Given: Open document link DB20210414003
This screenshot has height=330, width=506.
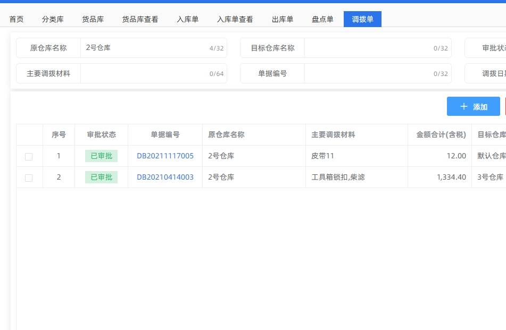Looking at the screenshot, I should point(165,177).
